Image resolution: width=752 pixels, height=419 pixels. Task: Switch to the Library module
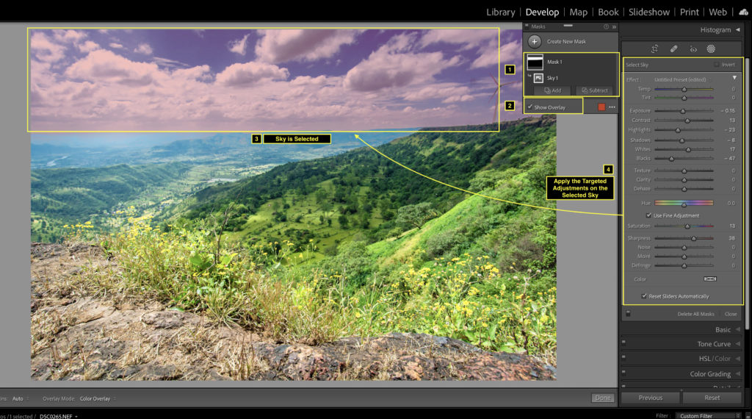click(501, 12)
